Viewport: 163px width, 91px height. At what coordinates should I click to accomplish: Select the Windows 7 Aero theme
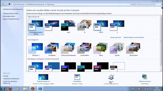pyautogui.click(x=36, y=50)
